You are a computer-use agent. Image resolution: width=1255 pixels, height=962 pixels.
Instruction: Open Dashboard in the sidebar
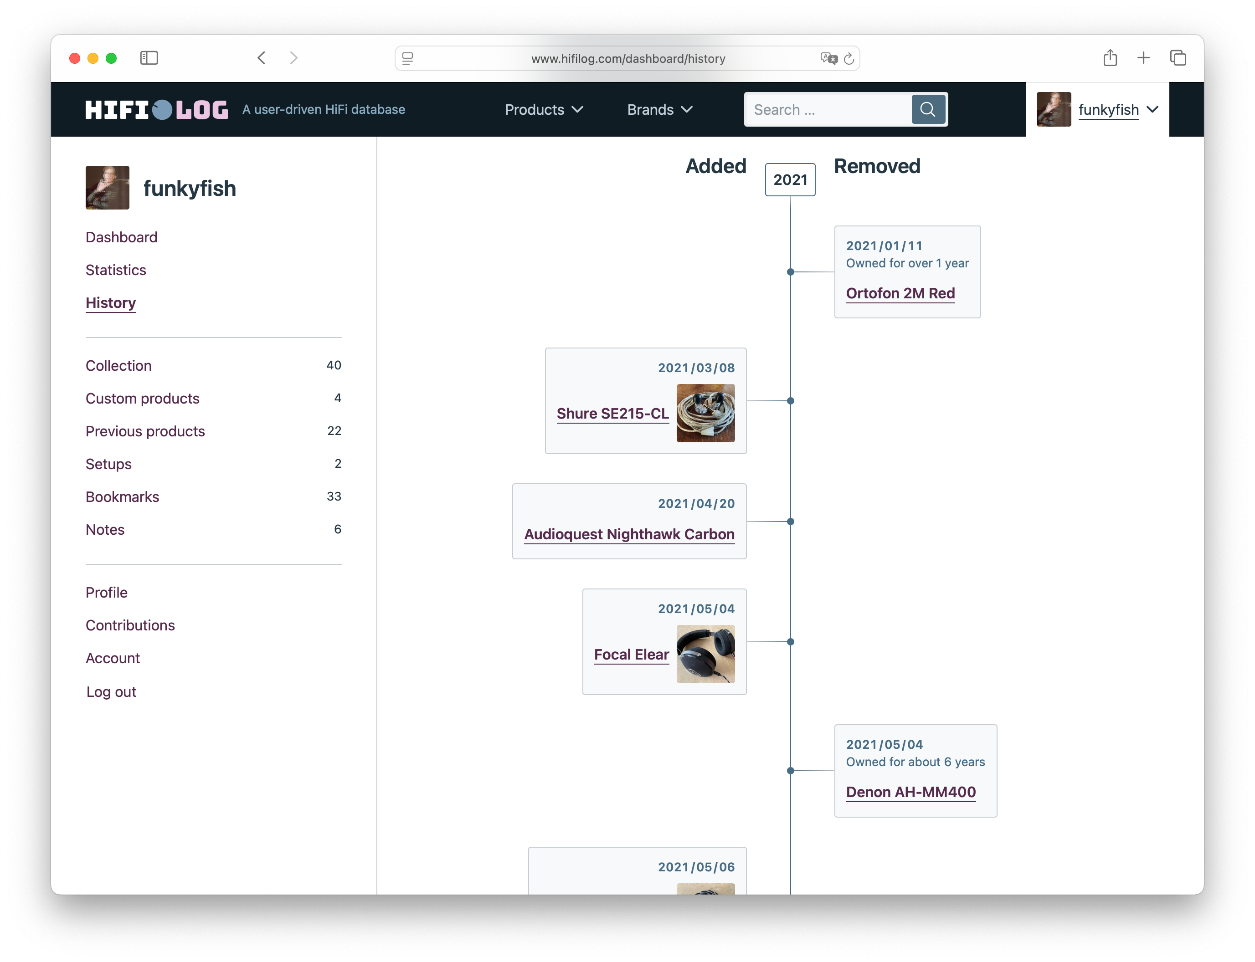(121, 237)
